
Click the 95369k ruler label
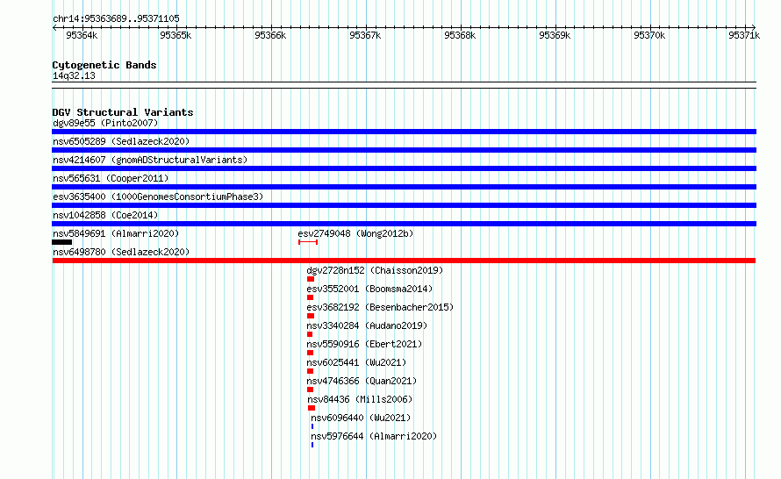(555, 35)
